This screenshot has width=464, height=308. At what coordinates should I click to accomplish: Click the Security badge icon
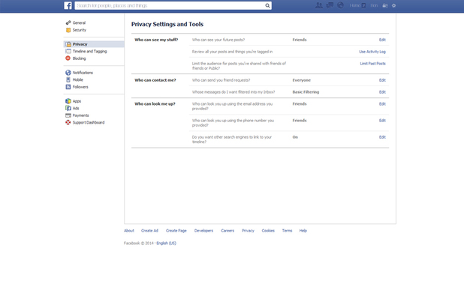tap(68, 30)
